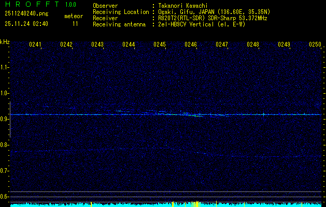Viewport: 326px width, 207px height.
Task: Select the 0.7 frequency axis label
Action: point(5,171)
